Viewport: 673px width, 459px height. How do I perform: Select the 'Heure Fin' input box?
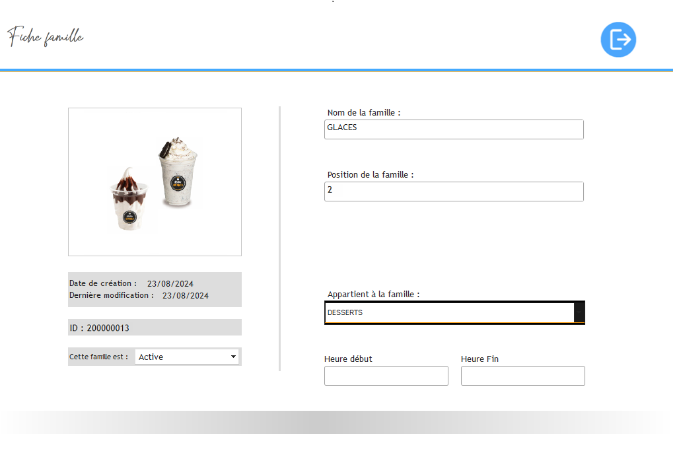[x=522, y=376]
